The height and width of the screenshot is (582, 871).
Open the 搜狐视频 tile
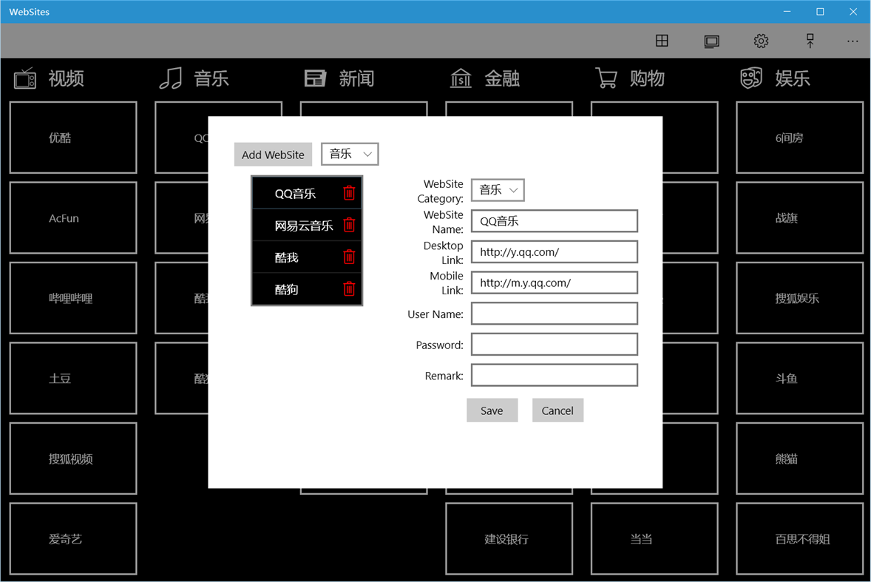72,459
